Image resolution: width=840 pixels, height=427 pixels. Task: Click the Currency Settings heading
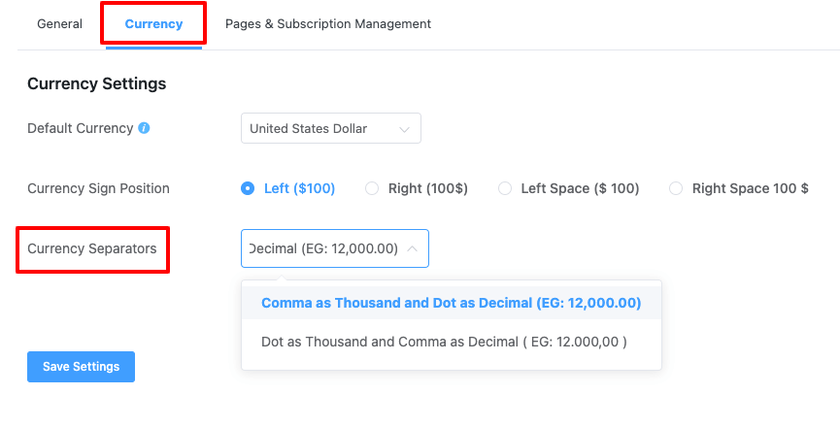coord(97,84)
